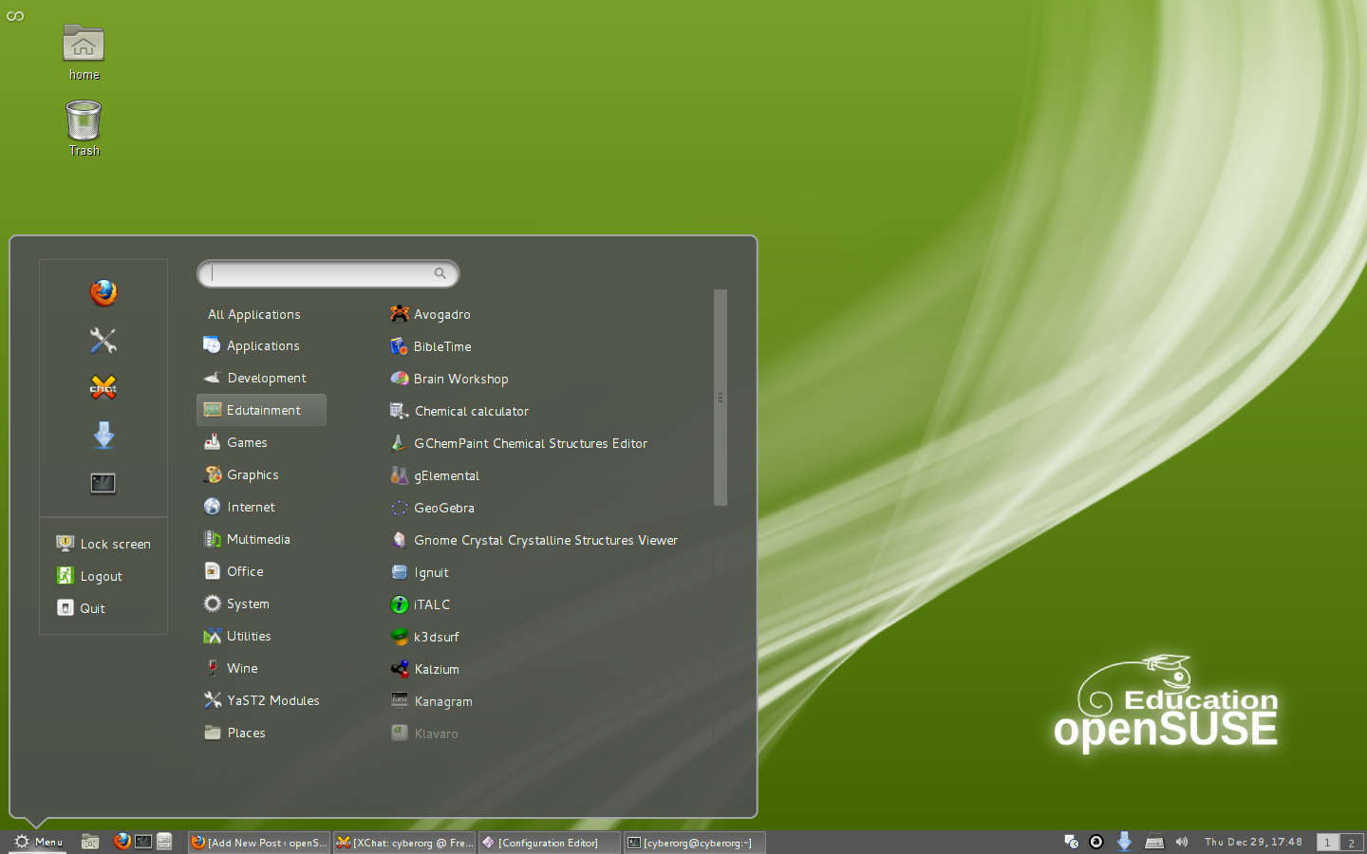Open the Utilities category
This screenshot has width=1367, height=854.
click(x=236, y=637)
